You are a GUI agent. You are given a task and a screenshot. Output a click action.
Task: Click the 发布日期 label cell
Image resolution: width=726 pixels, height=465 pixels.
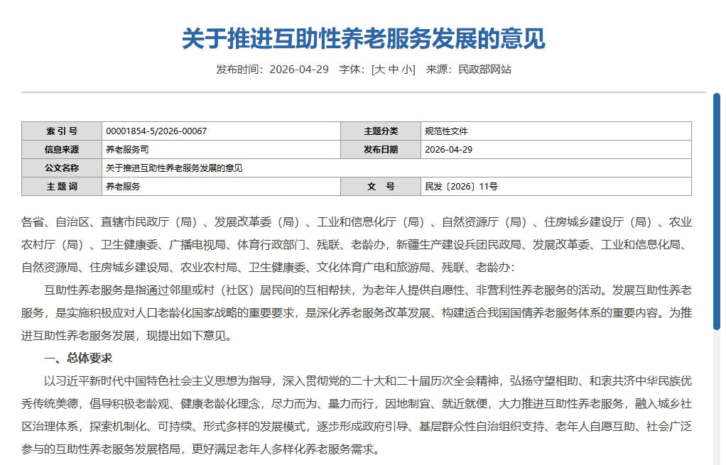(x=381, y=150)
